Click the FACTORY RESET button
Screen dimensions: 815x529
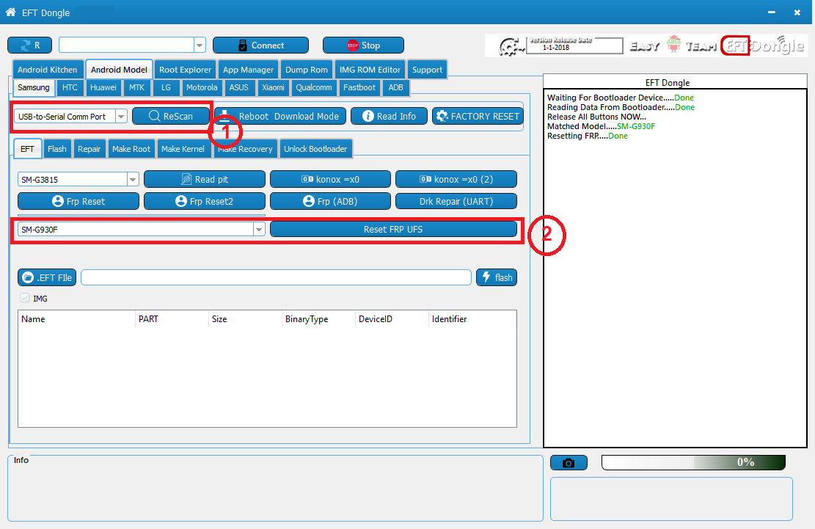(x=478, y=116)
